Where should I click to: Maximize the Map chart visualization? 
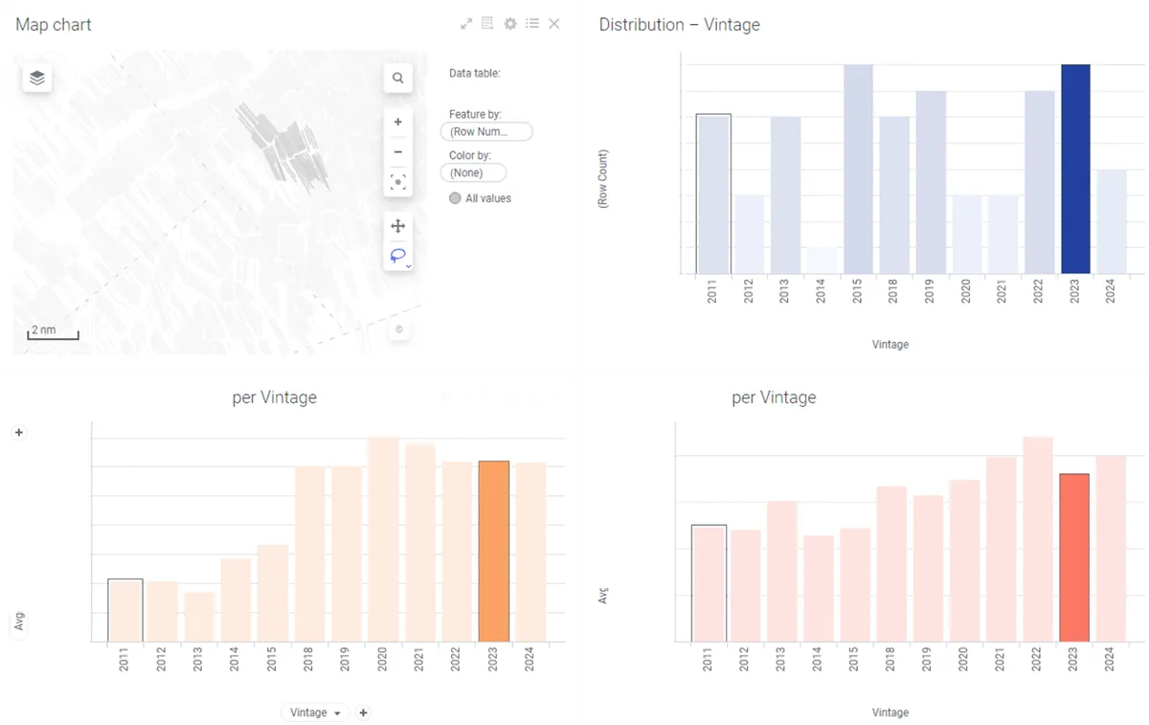466,24
